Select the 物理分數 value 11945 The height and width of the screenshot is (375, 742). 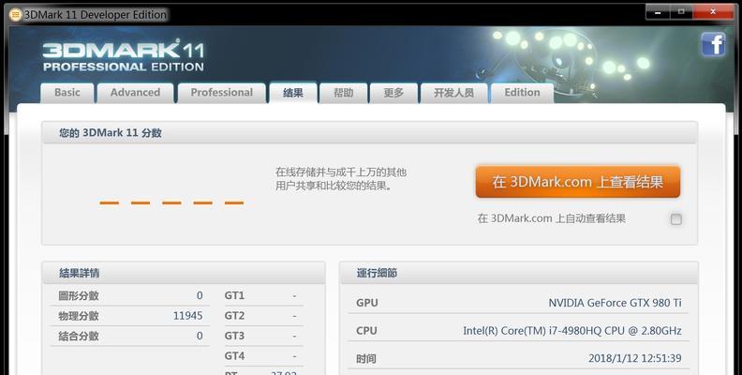click(188, 316)
